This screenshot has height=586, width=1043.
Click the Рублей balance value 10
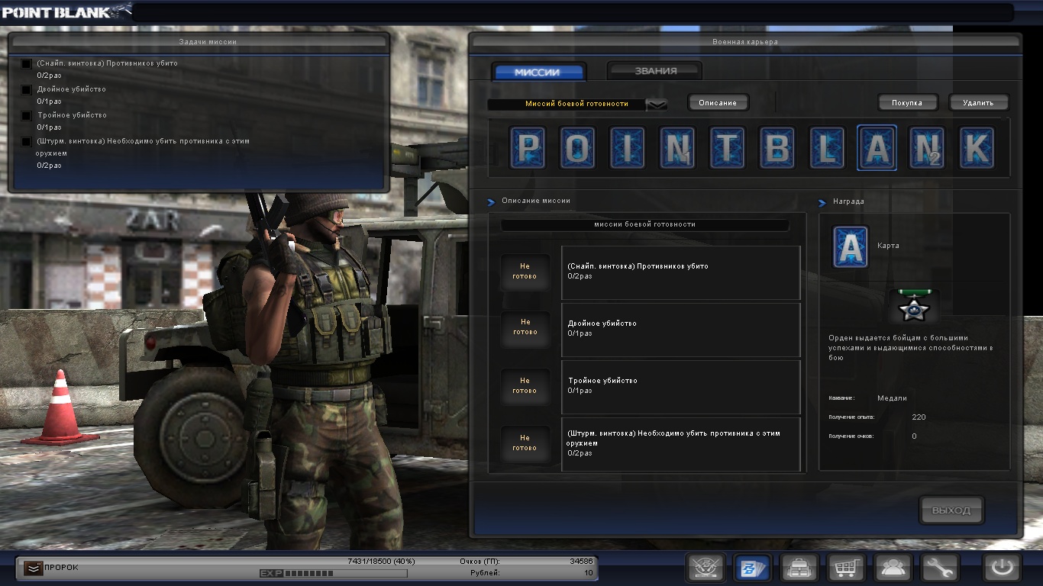(589, 572)
